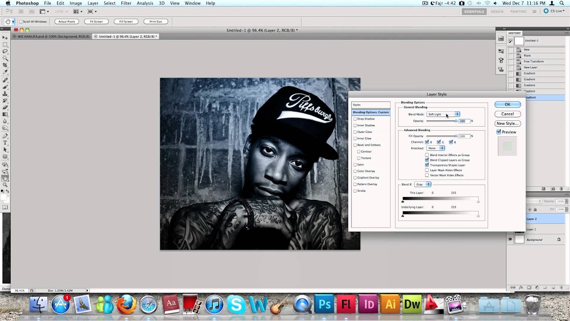Select the Eraser tool
This screenshot has width=570, height=321.
point(5,107)
